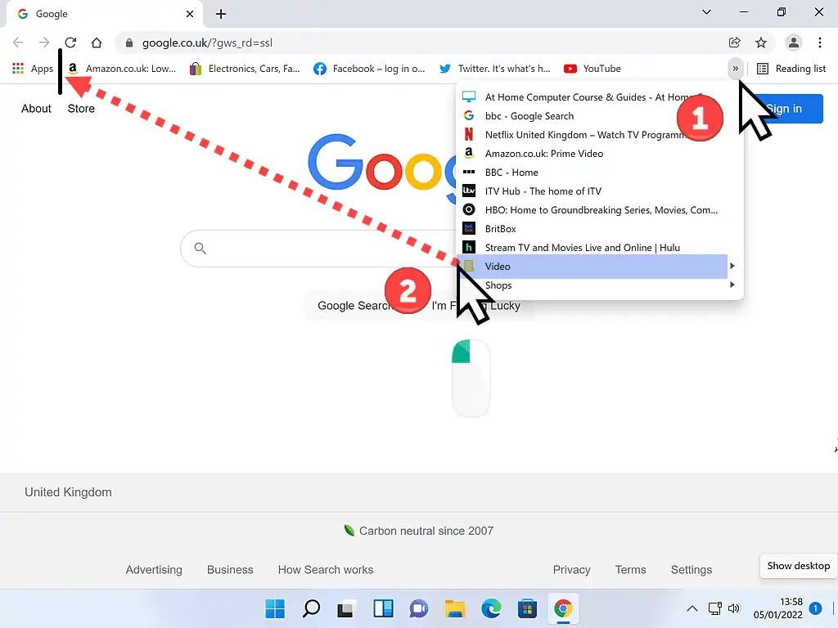This screenshot has height=628, width=838.
Task: Open the YouTube bookmark
Action: tap(592, 69)
